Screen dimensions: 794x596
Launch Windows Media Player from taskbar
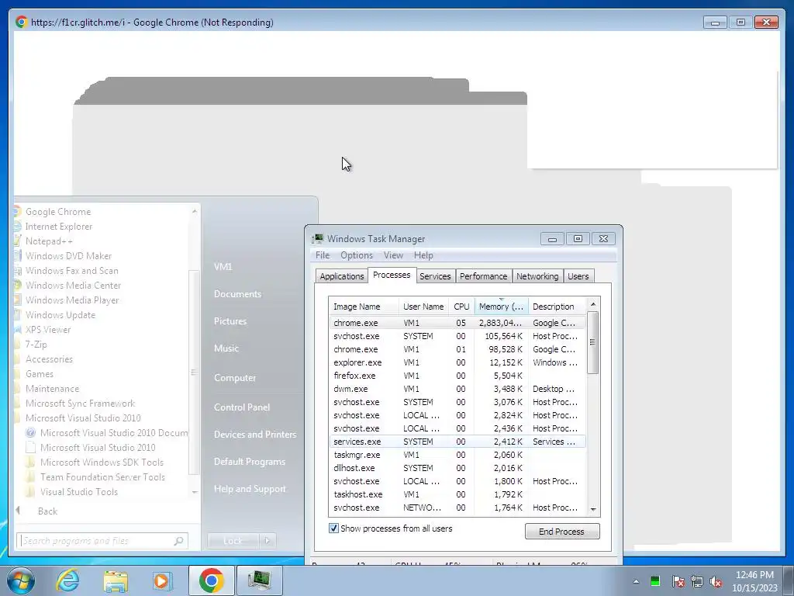(163, 580)
